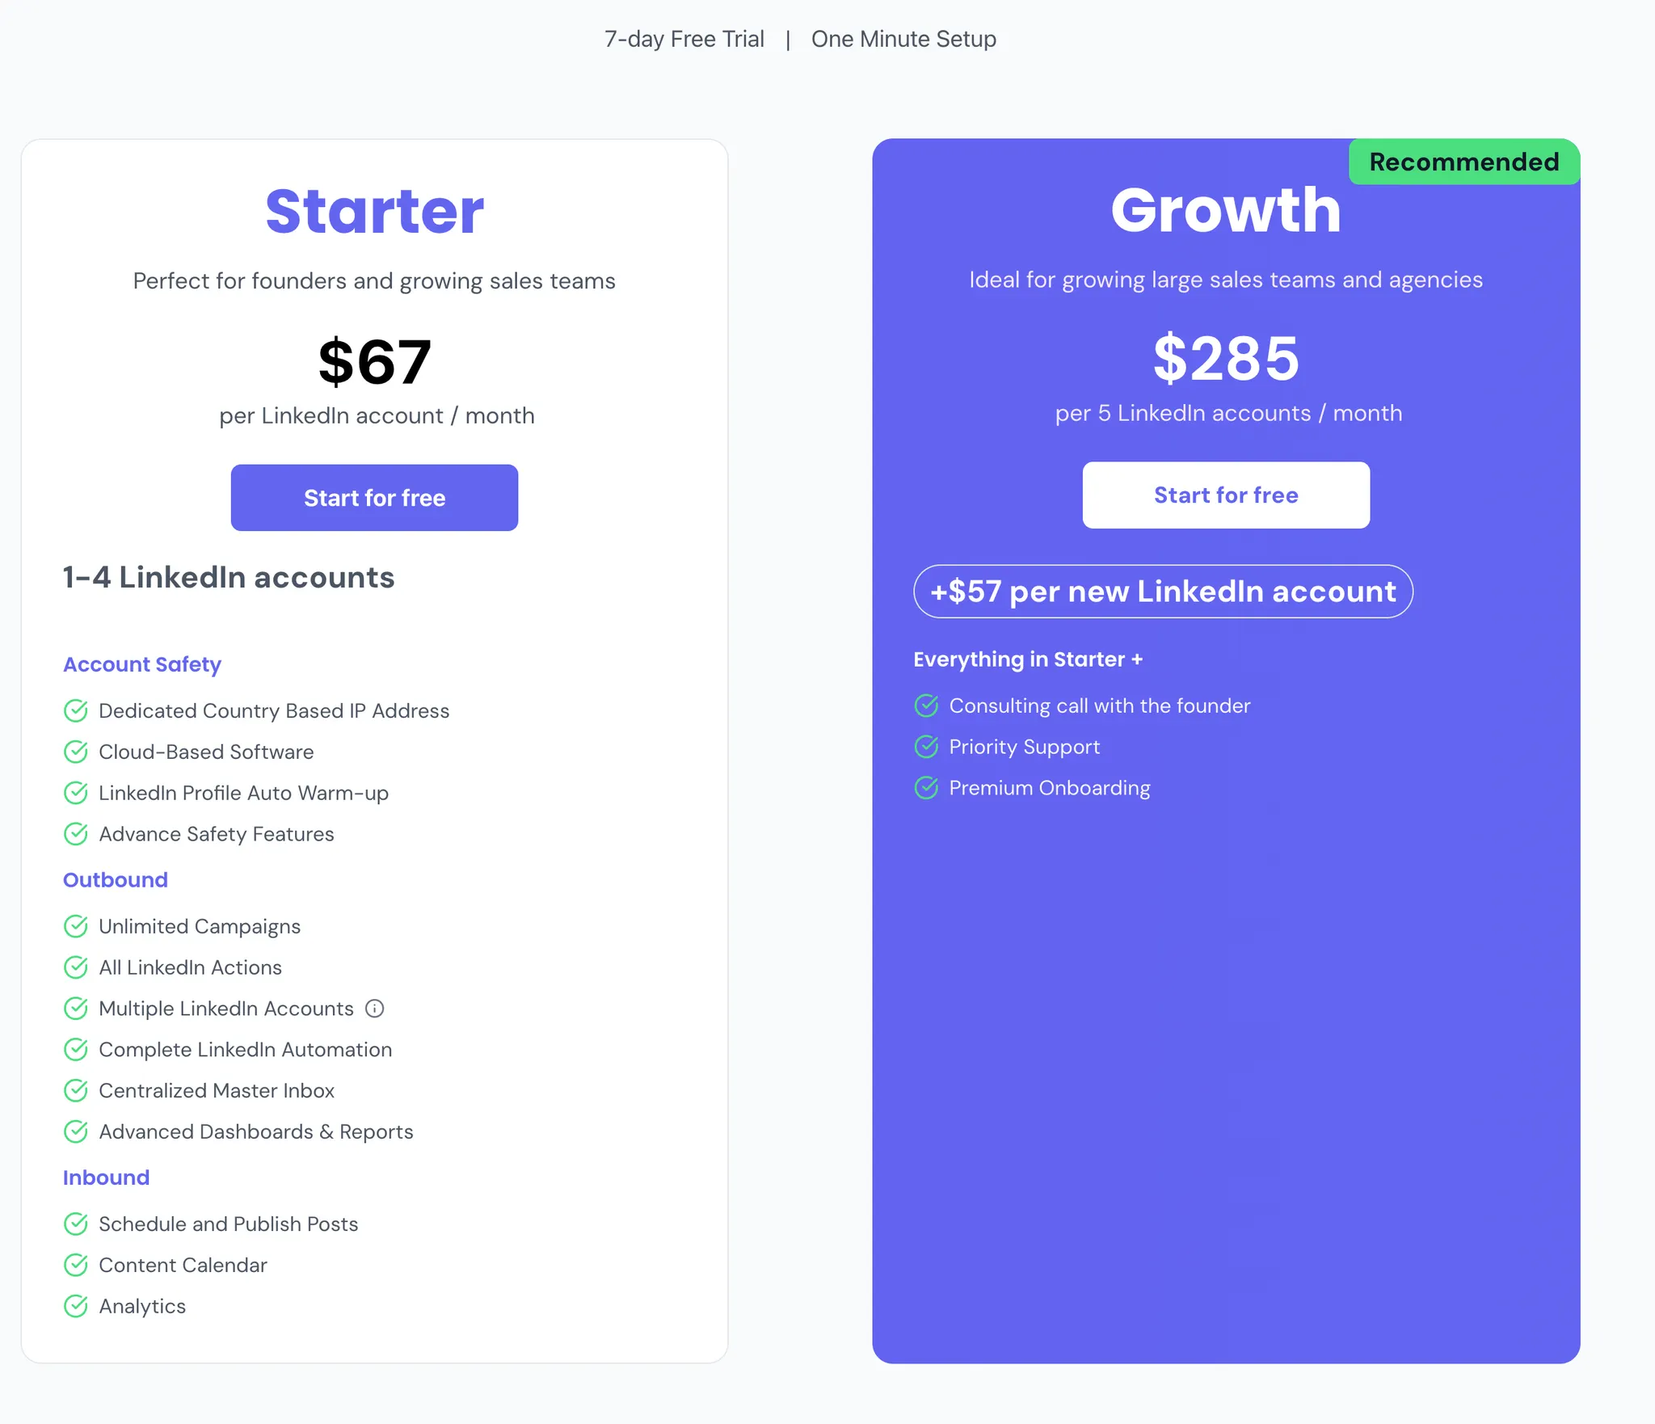
Task: Click the +$57 per new LinkedIn account pill
Action: coord(1162,592)
